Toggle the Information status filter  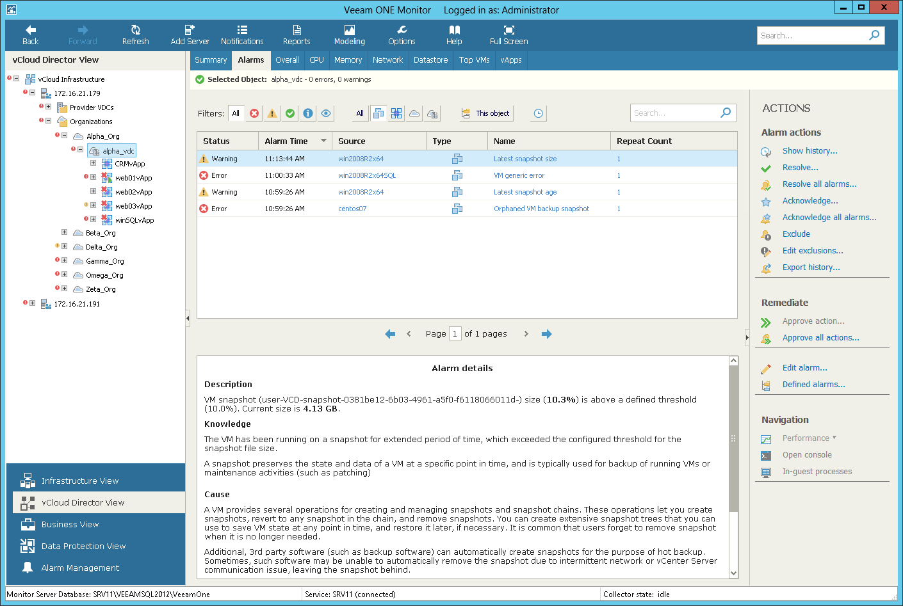308,113
